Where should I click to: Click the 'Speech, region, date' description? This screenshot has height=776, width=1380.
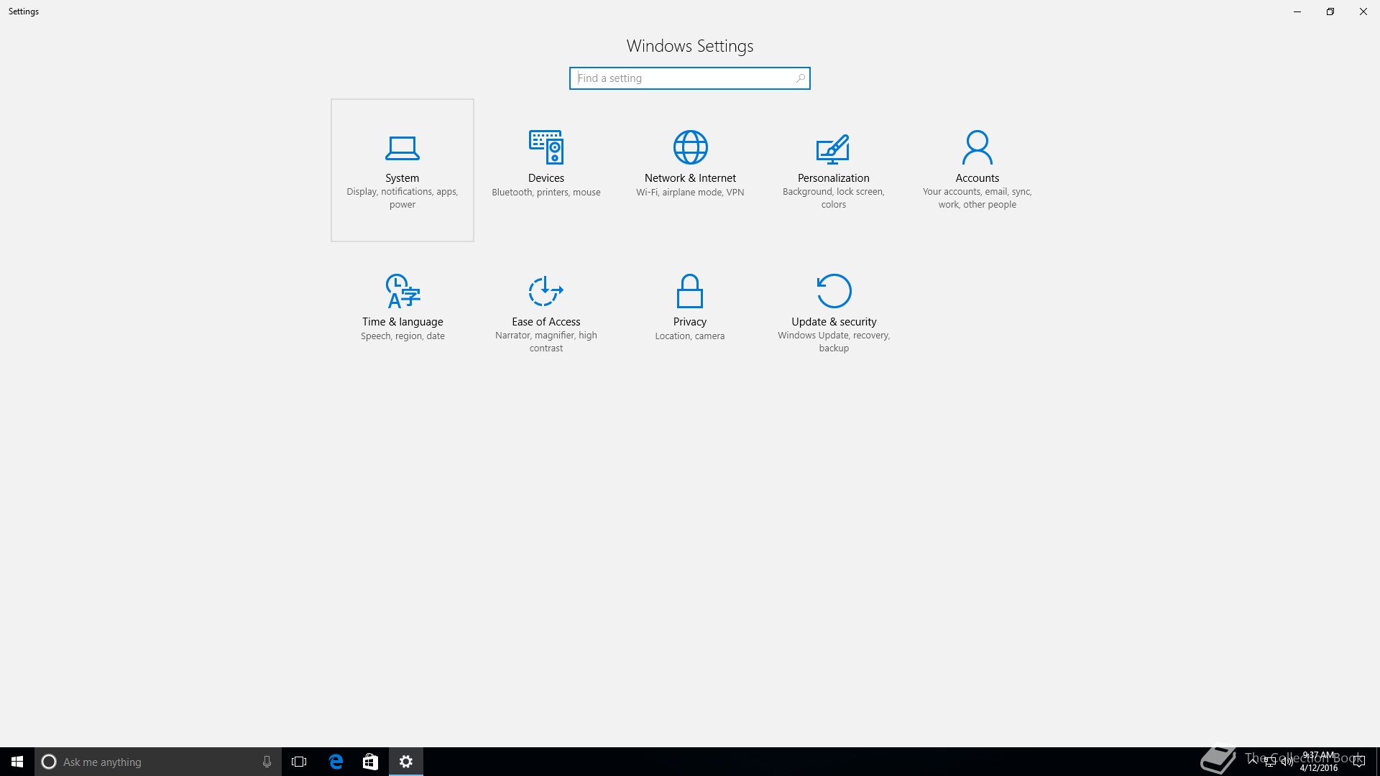tap(402, 336)
